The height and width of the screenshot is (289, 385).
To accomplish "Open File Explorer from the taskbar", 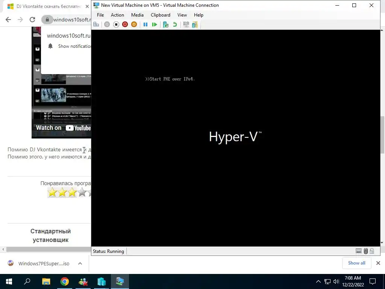I will click(x=46, y=281).
